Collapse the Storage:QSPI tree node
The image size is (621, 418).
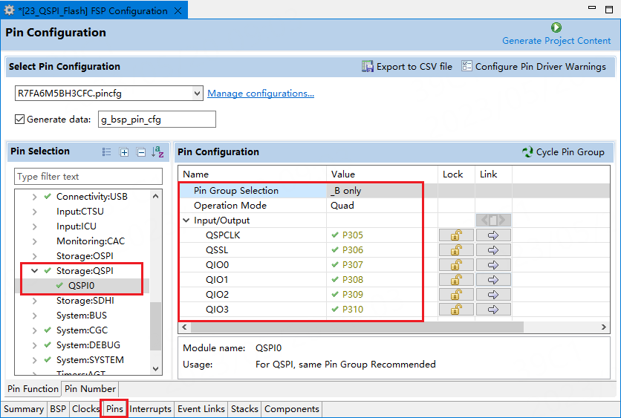point(34,271)
